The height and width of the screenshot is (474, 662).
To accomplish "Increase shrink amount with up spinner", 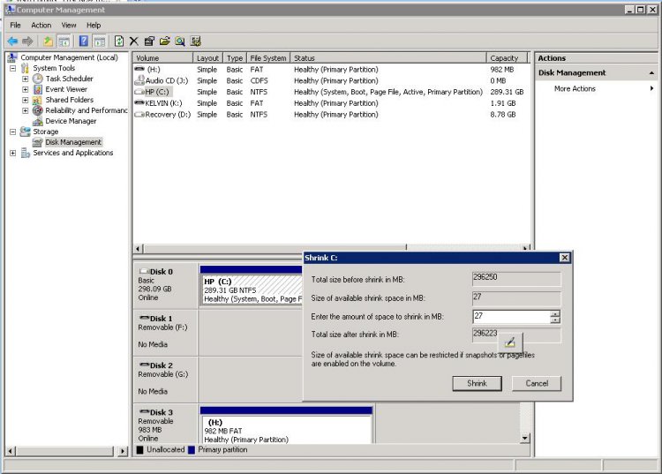I will (x=555, y=313).
